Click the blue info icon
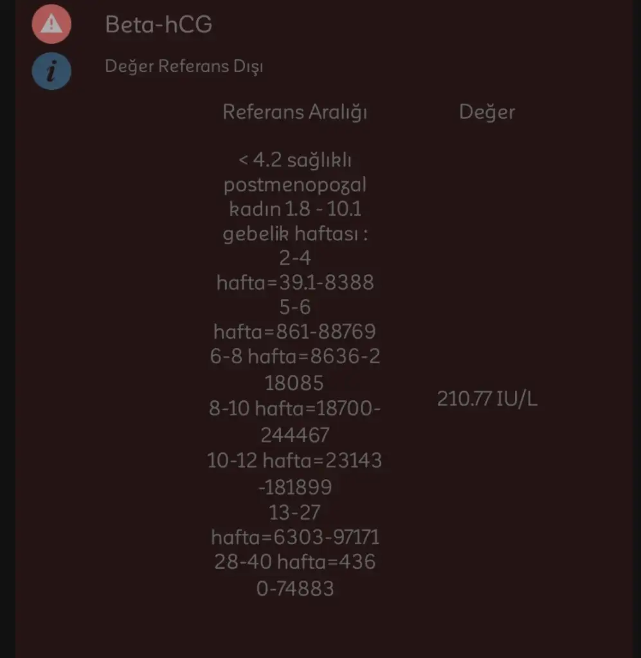Viewport: 641px width, 658px height. pyautogui.click(x=51, y=69)
